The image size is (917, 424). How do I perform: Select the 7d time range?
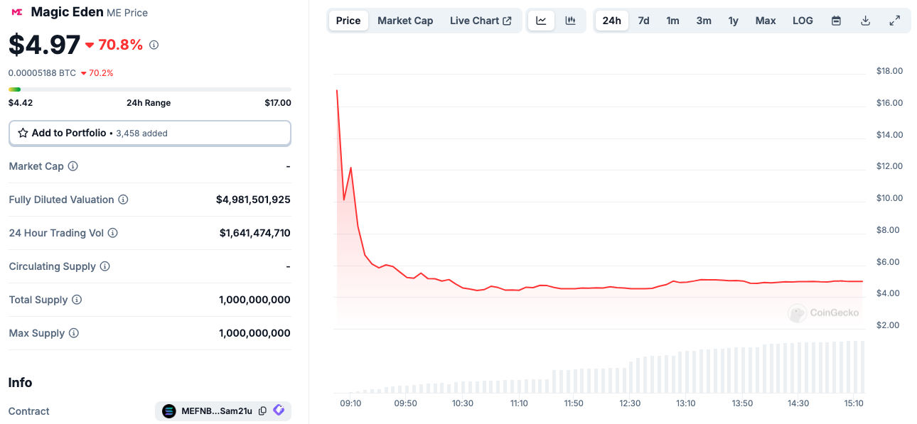click(643, 21)
